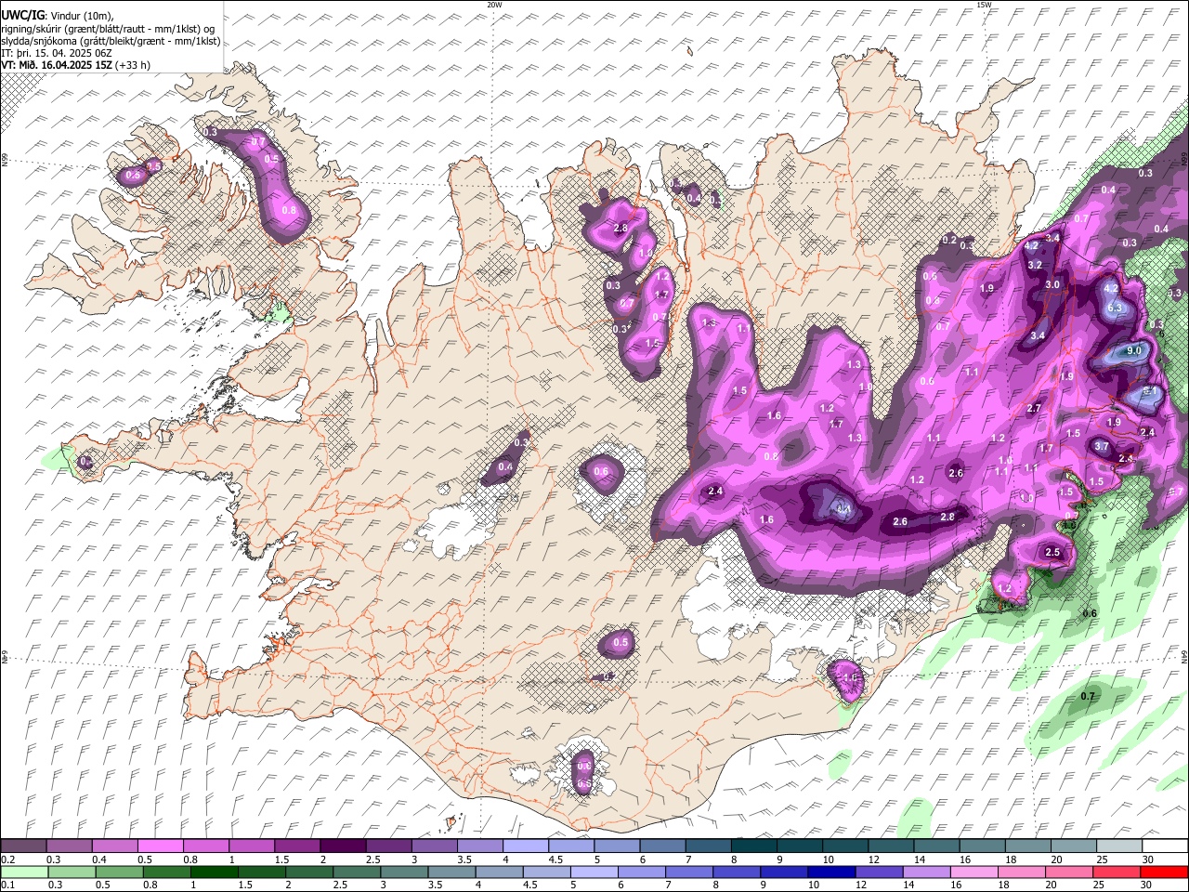The width and height of the screenshot is (1189, 892).
Task: Click the '0.4' label on snow scale
Action: click(x=99, y=859)
